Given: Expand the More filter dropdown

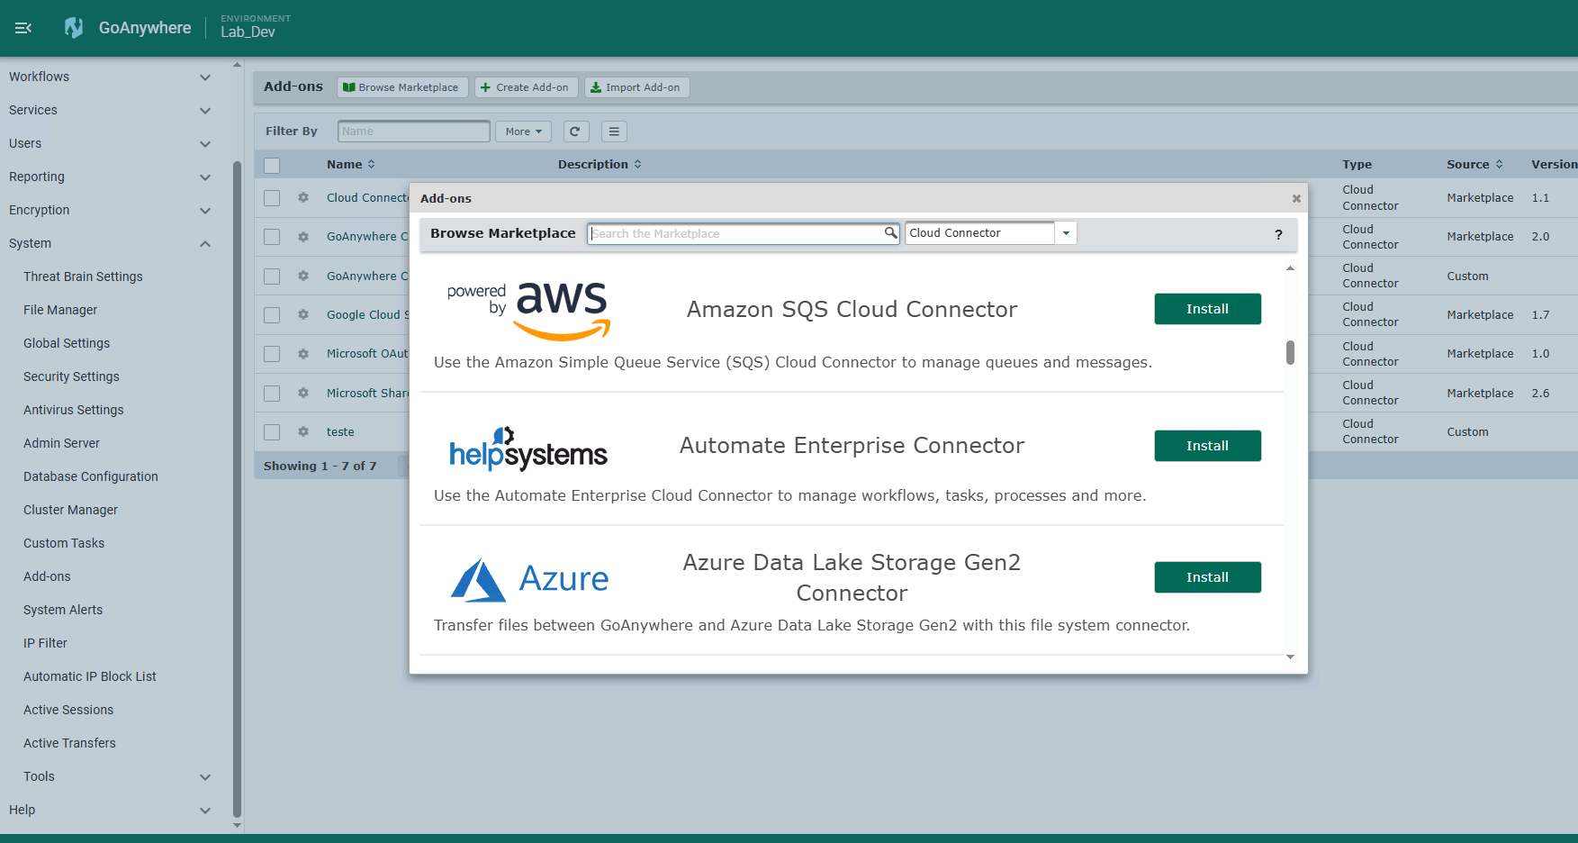Looking at the screenshot, I should tap(523, 131).
